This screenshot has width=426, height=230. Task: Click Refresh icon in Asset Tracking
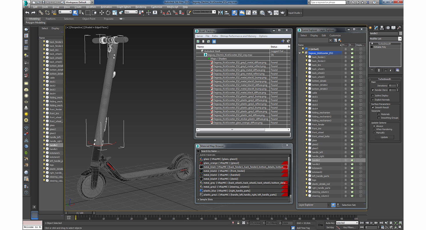pos(198,41)
